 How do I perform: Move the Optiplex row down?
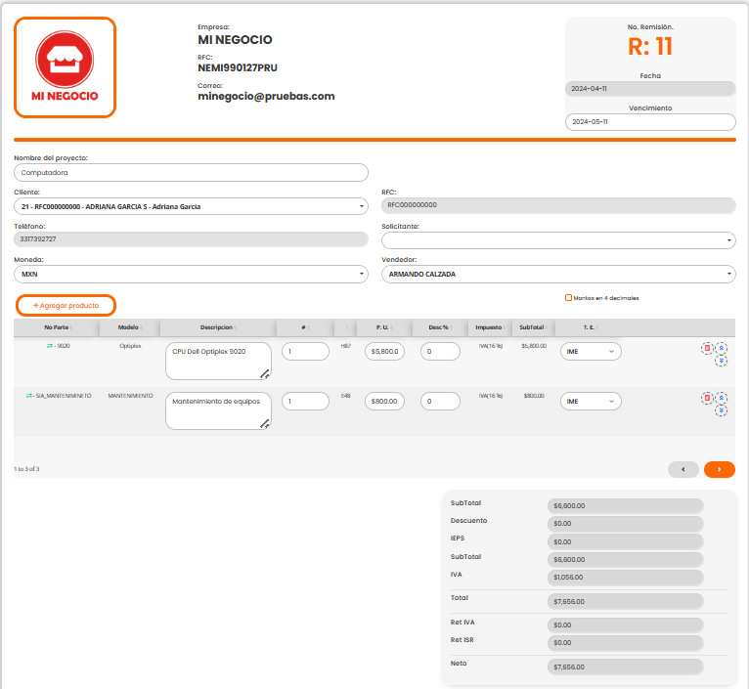(722, 360)
